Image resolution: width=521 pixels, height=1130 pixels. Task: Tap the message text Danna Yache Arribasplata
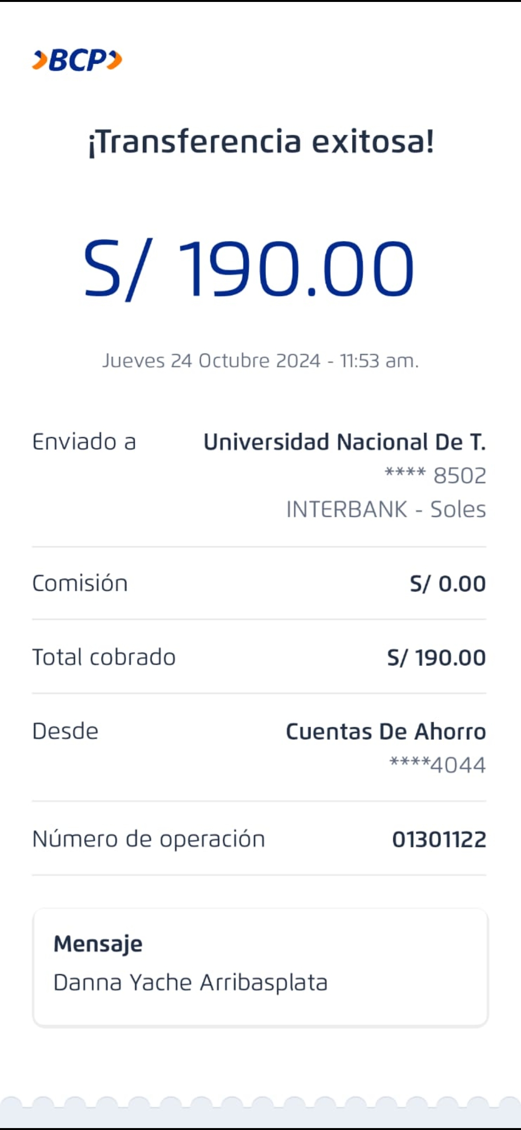pos(191,983)
